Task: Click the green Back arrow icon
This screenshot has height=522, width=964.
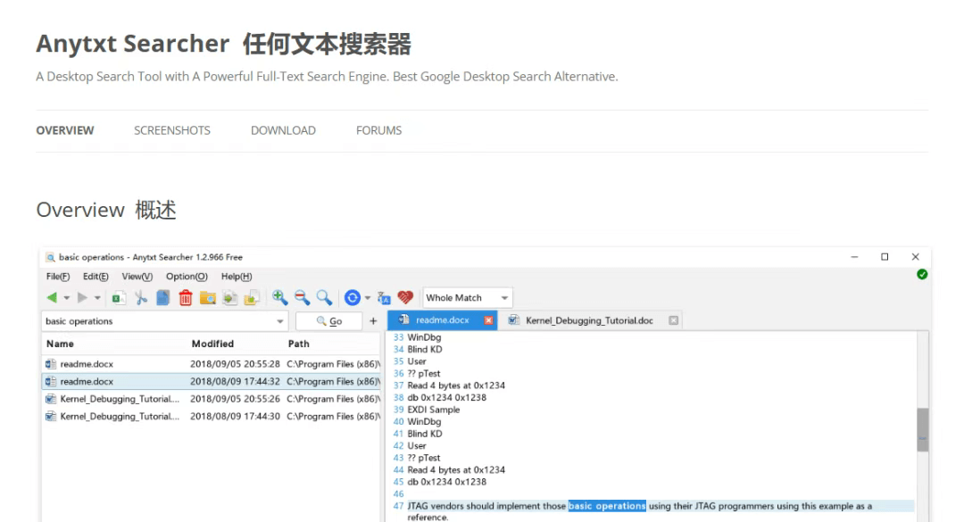Action: click(x=52, y=297)
